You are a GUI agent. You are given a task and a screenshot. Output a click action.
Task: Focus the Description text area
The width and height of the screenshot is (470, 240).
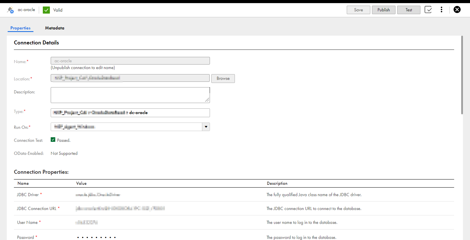tap(130, 95)
